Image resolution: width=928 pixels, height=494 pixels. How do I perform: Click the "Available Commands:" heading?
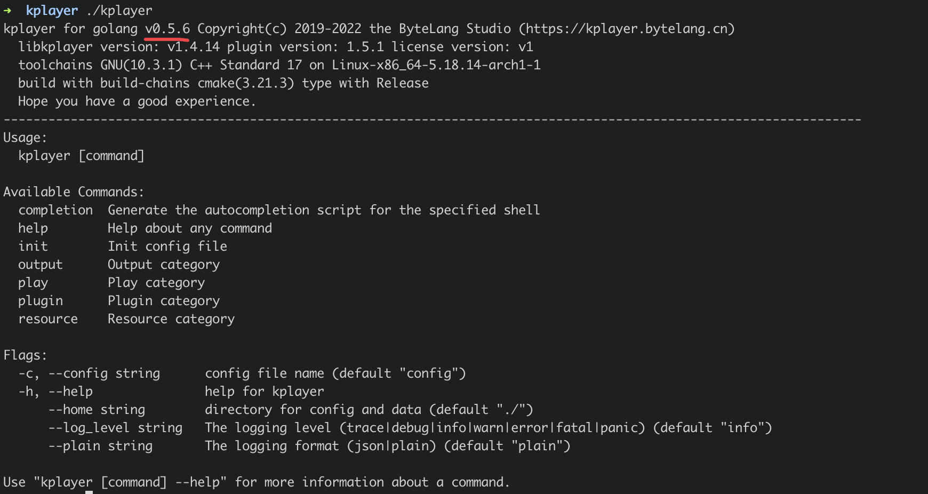point(74,192)
